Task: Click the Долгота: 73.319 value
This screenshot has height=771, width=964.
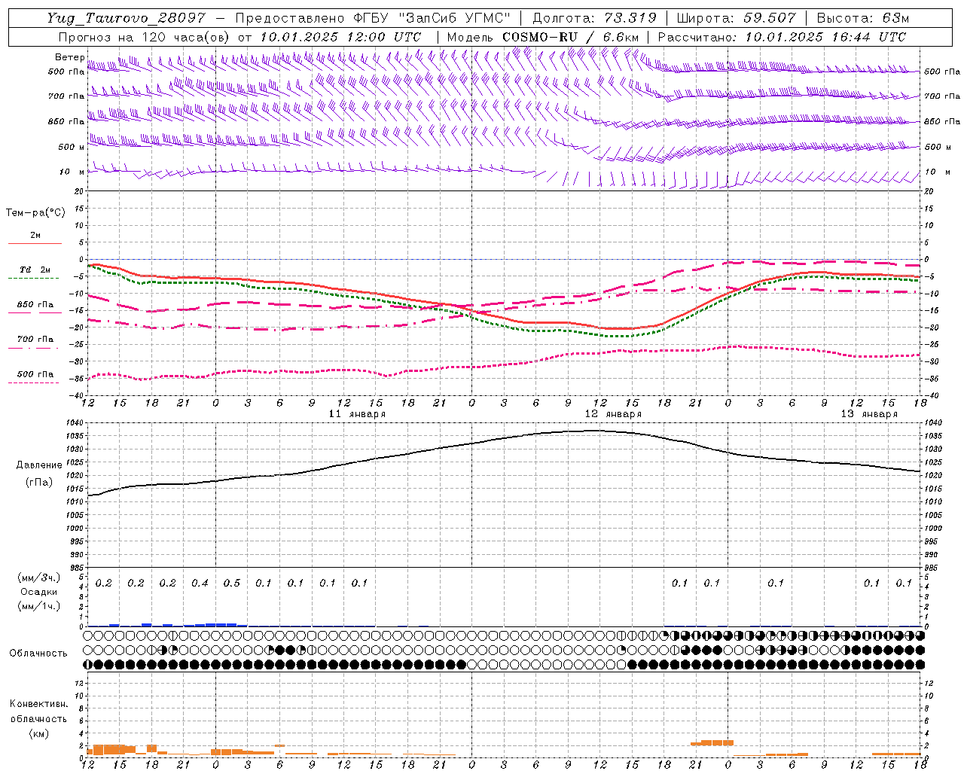Action: tap(595, 18)
